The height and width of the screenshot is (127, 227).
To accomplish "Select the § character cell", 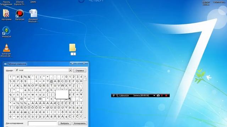I will 14,99.
